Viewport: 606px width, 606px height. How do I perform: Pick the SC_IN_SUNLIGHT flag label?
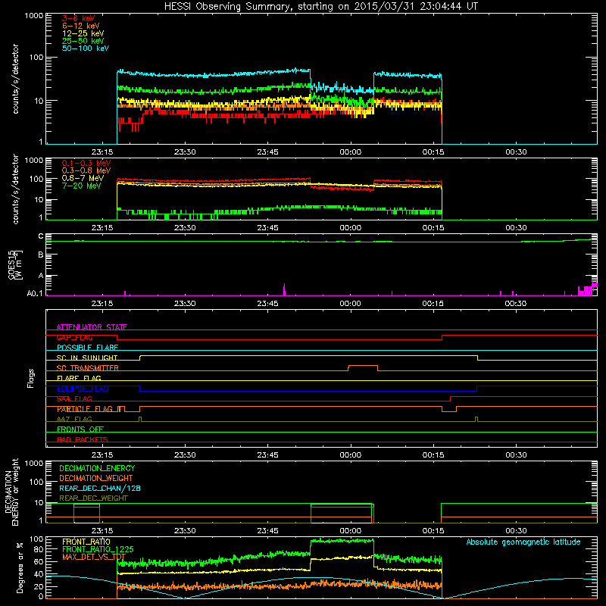[x=87, y=358]
